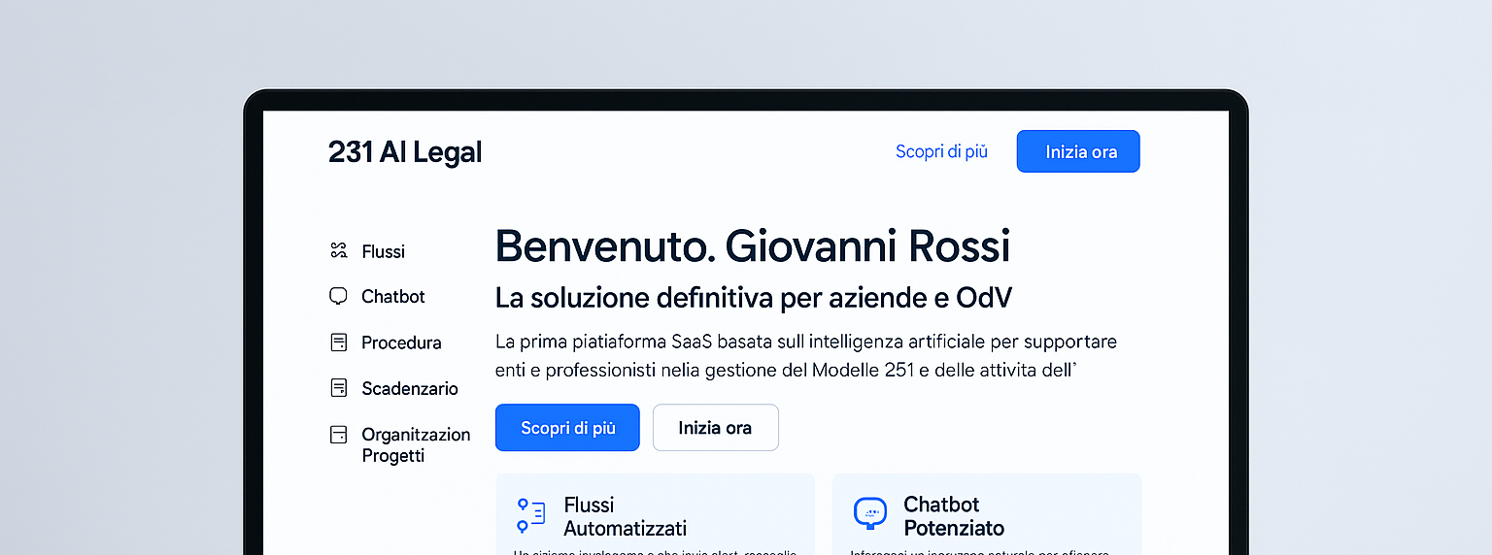Screen dimensions: 1492x555
Task: Open the Chatbot Potenziato card title
Action: click(953, 516)
